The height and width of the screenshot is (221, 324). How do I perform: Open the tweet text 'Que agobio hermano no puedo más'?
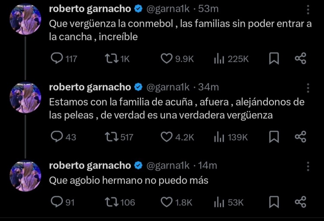click(x=129, y=181)
